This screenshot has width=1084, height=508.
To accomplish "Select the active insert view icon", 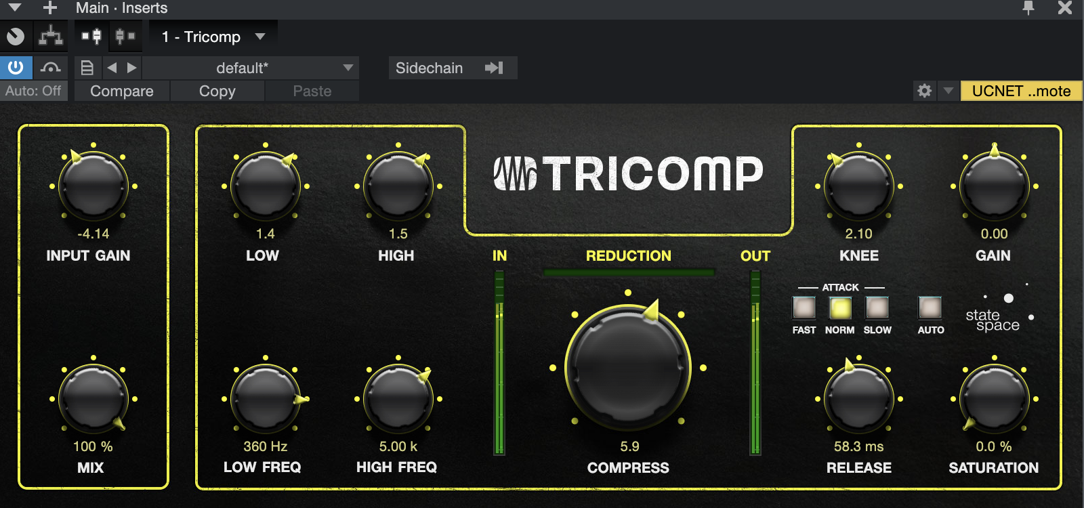I will pyautogui.click(x=92, y=37).
